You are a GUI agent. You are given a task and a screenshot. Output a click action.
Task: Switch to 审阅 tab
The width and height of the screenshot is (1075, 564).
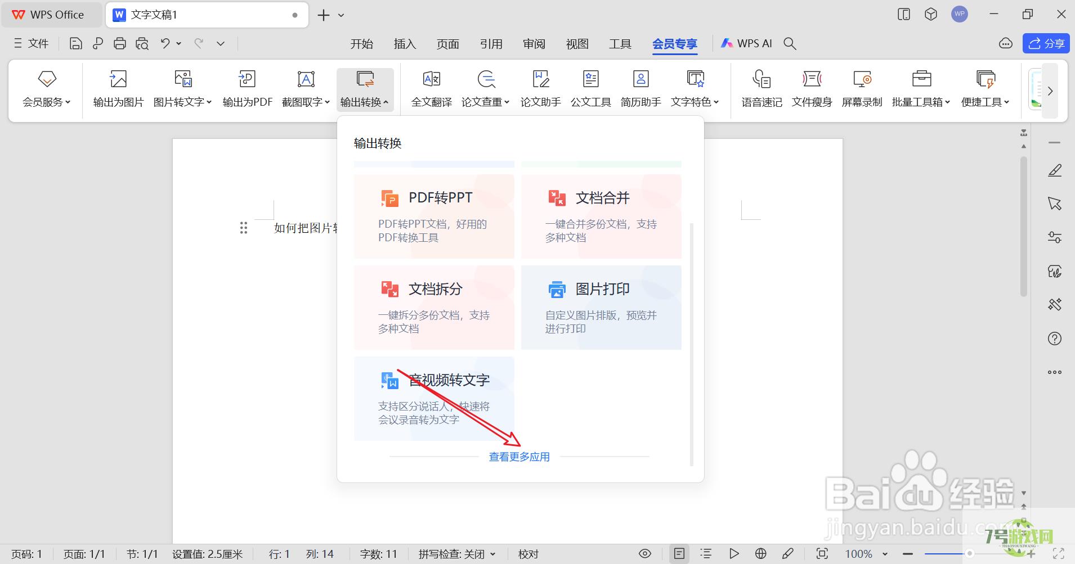(534, 44)
